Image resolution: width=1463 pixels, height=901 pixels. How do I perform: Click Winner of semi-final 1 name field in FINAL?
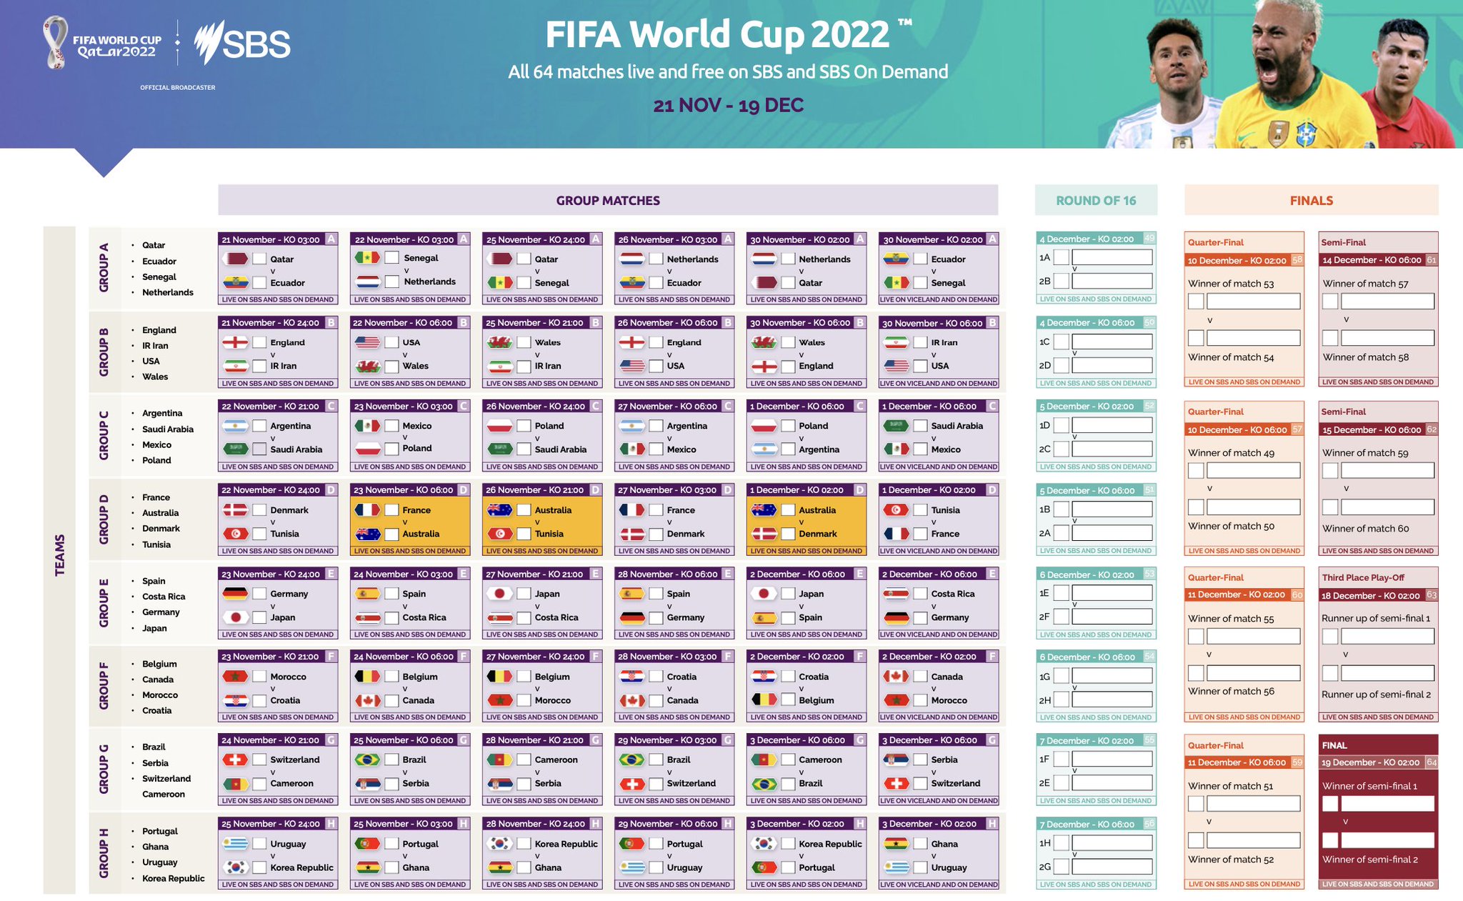(1387, 803)
